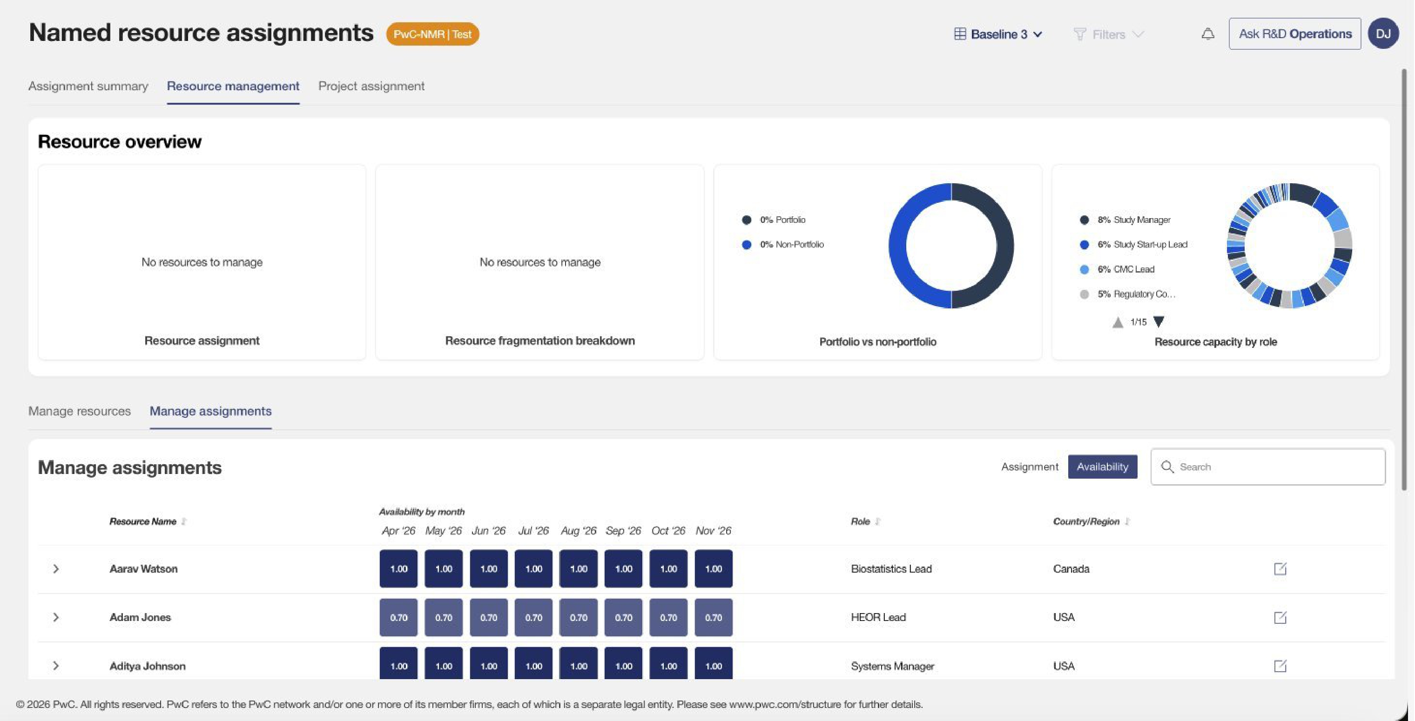
Task: Switch to Manage resources tab
Action: pos(79,411)
